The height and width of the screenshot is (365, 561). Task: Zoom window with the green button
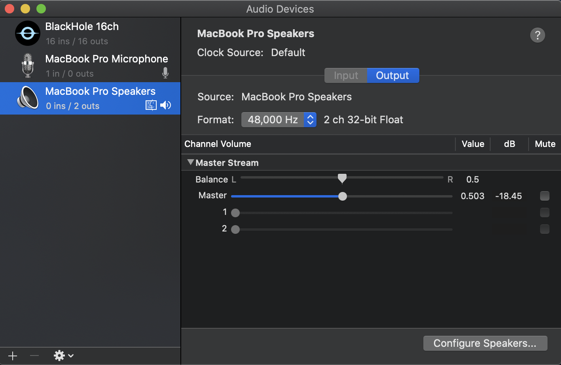pyautogui.click(x=41, y=8)
